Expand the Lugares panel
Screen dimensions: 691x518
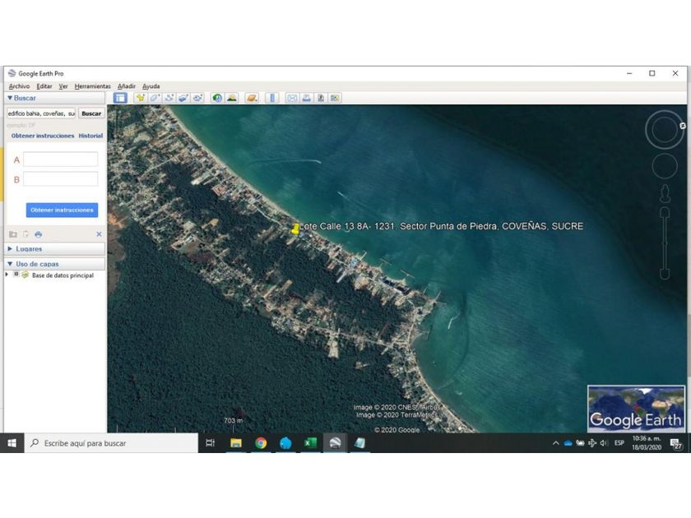pos(10,248)
